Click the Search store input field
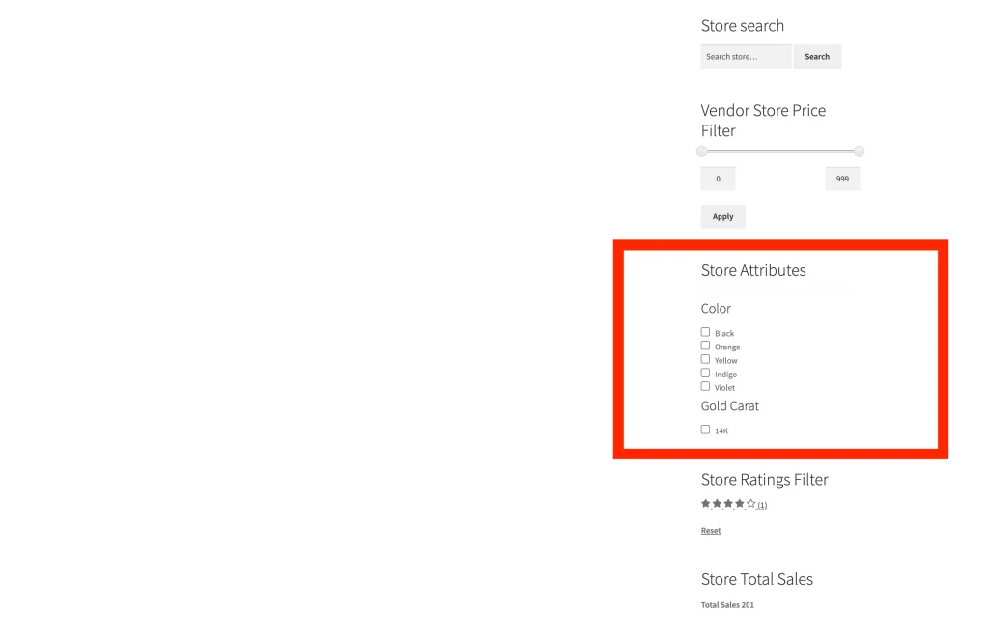This screenshot has width=989, height=639. (746, 57)
